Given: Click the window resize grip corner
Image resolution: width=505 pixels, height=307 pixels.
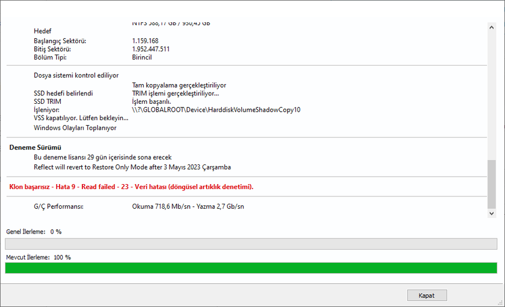Looking at the screenshot, I should [x=500, y=303].
